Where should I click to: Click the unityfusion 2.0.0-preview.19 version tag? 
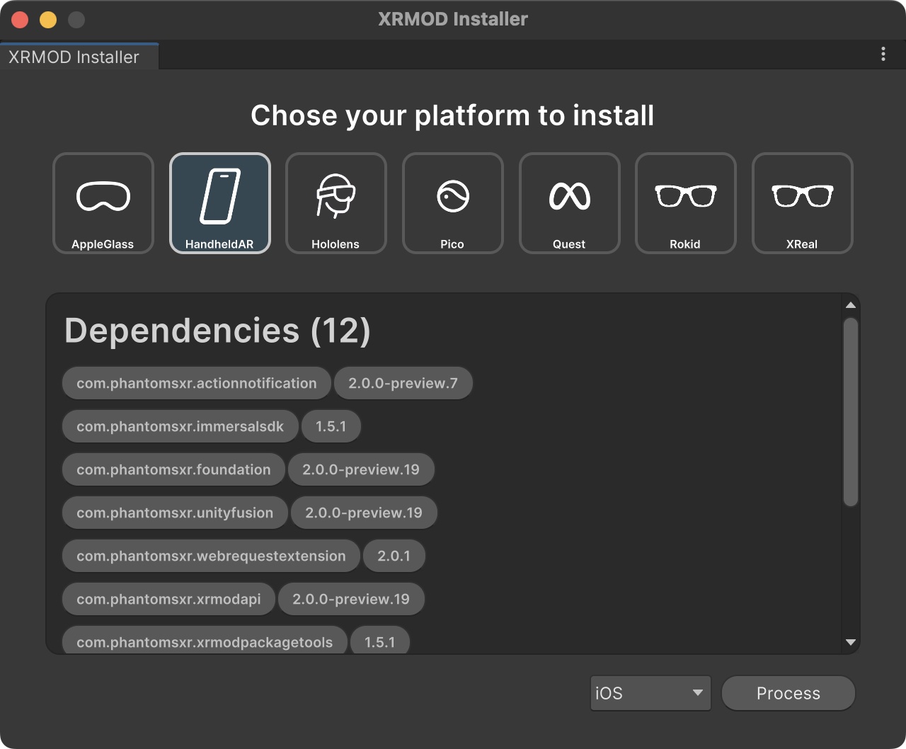click(364, 513)
